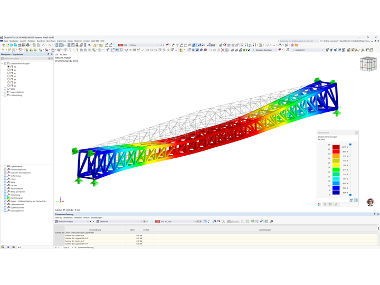Click the Steuerpanel export table icon
This screenshot has width=380, height=285.
click(x=351, y=200)
